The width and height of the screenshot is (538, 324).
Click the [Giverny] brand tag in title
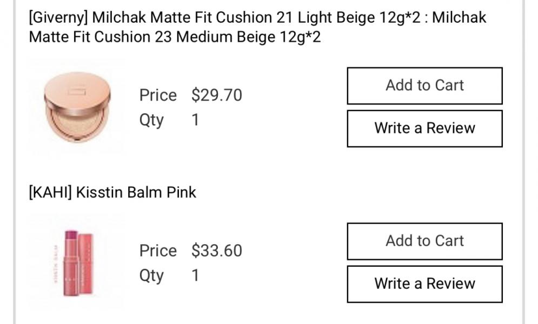point(58,18)
